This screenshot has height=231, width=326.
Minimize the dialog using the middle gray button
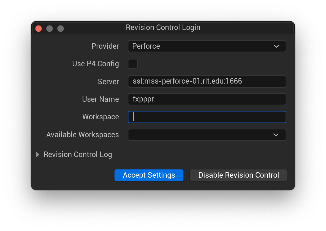[x=50, y=29]
